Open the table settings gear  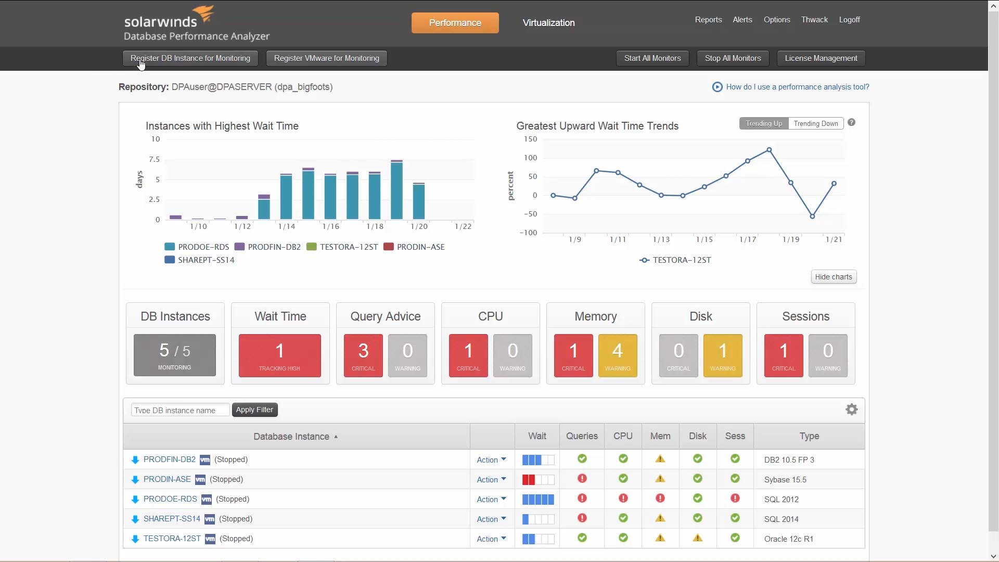[851, 410]
